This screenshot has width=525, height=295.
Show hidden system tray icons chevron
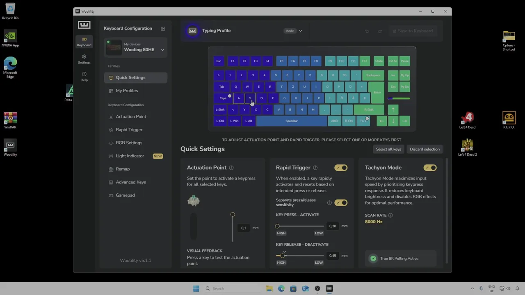(x=472, y=288)
